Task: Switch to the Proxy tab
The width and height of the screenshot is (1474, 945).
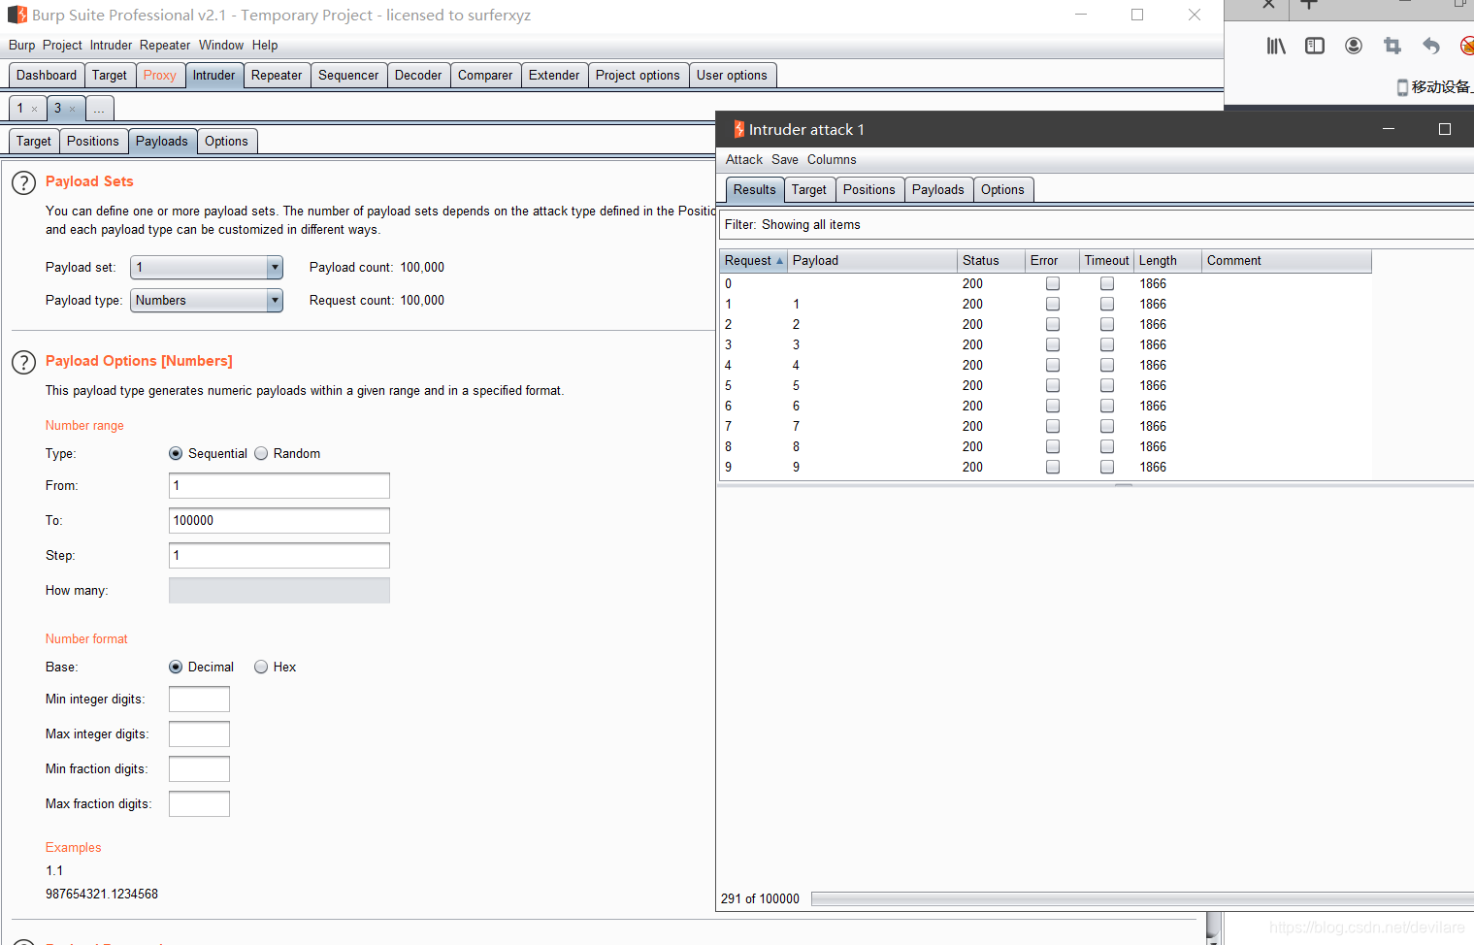Action: [x=160, y=76]
